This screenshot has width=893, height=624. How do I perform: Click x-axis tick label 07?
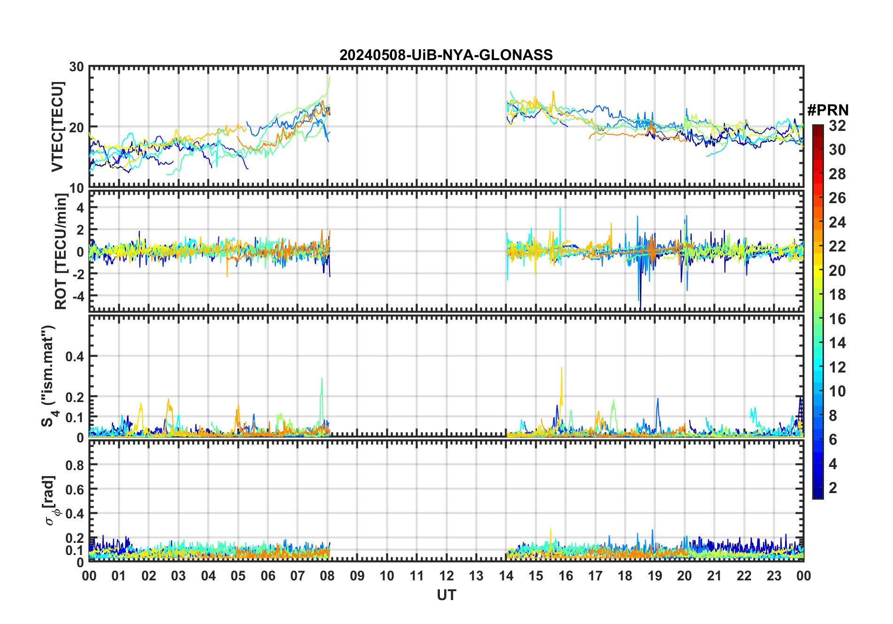(298, 576)
